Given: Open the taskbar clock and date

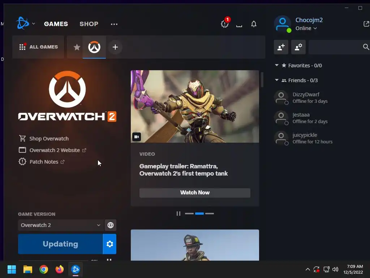Looking at the screenshot, I should pyautogui.click(x=353, y=269).
